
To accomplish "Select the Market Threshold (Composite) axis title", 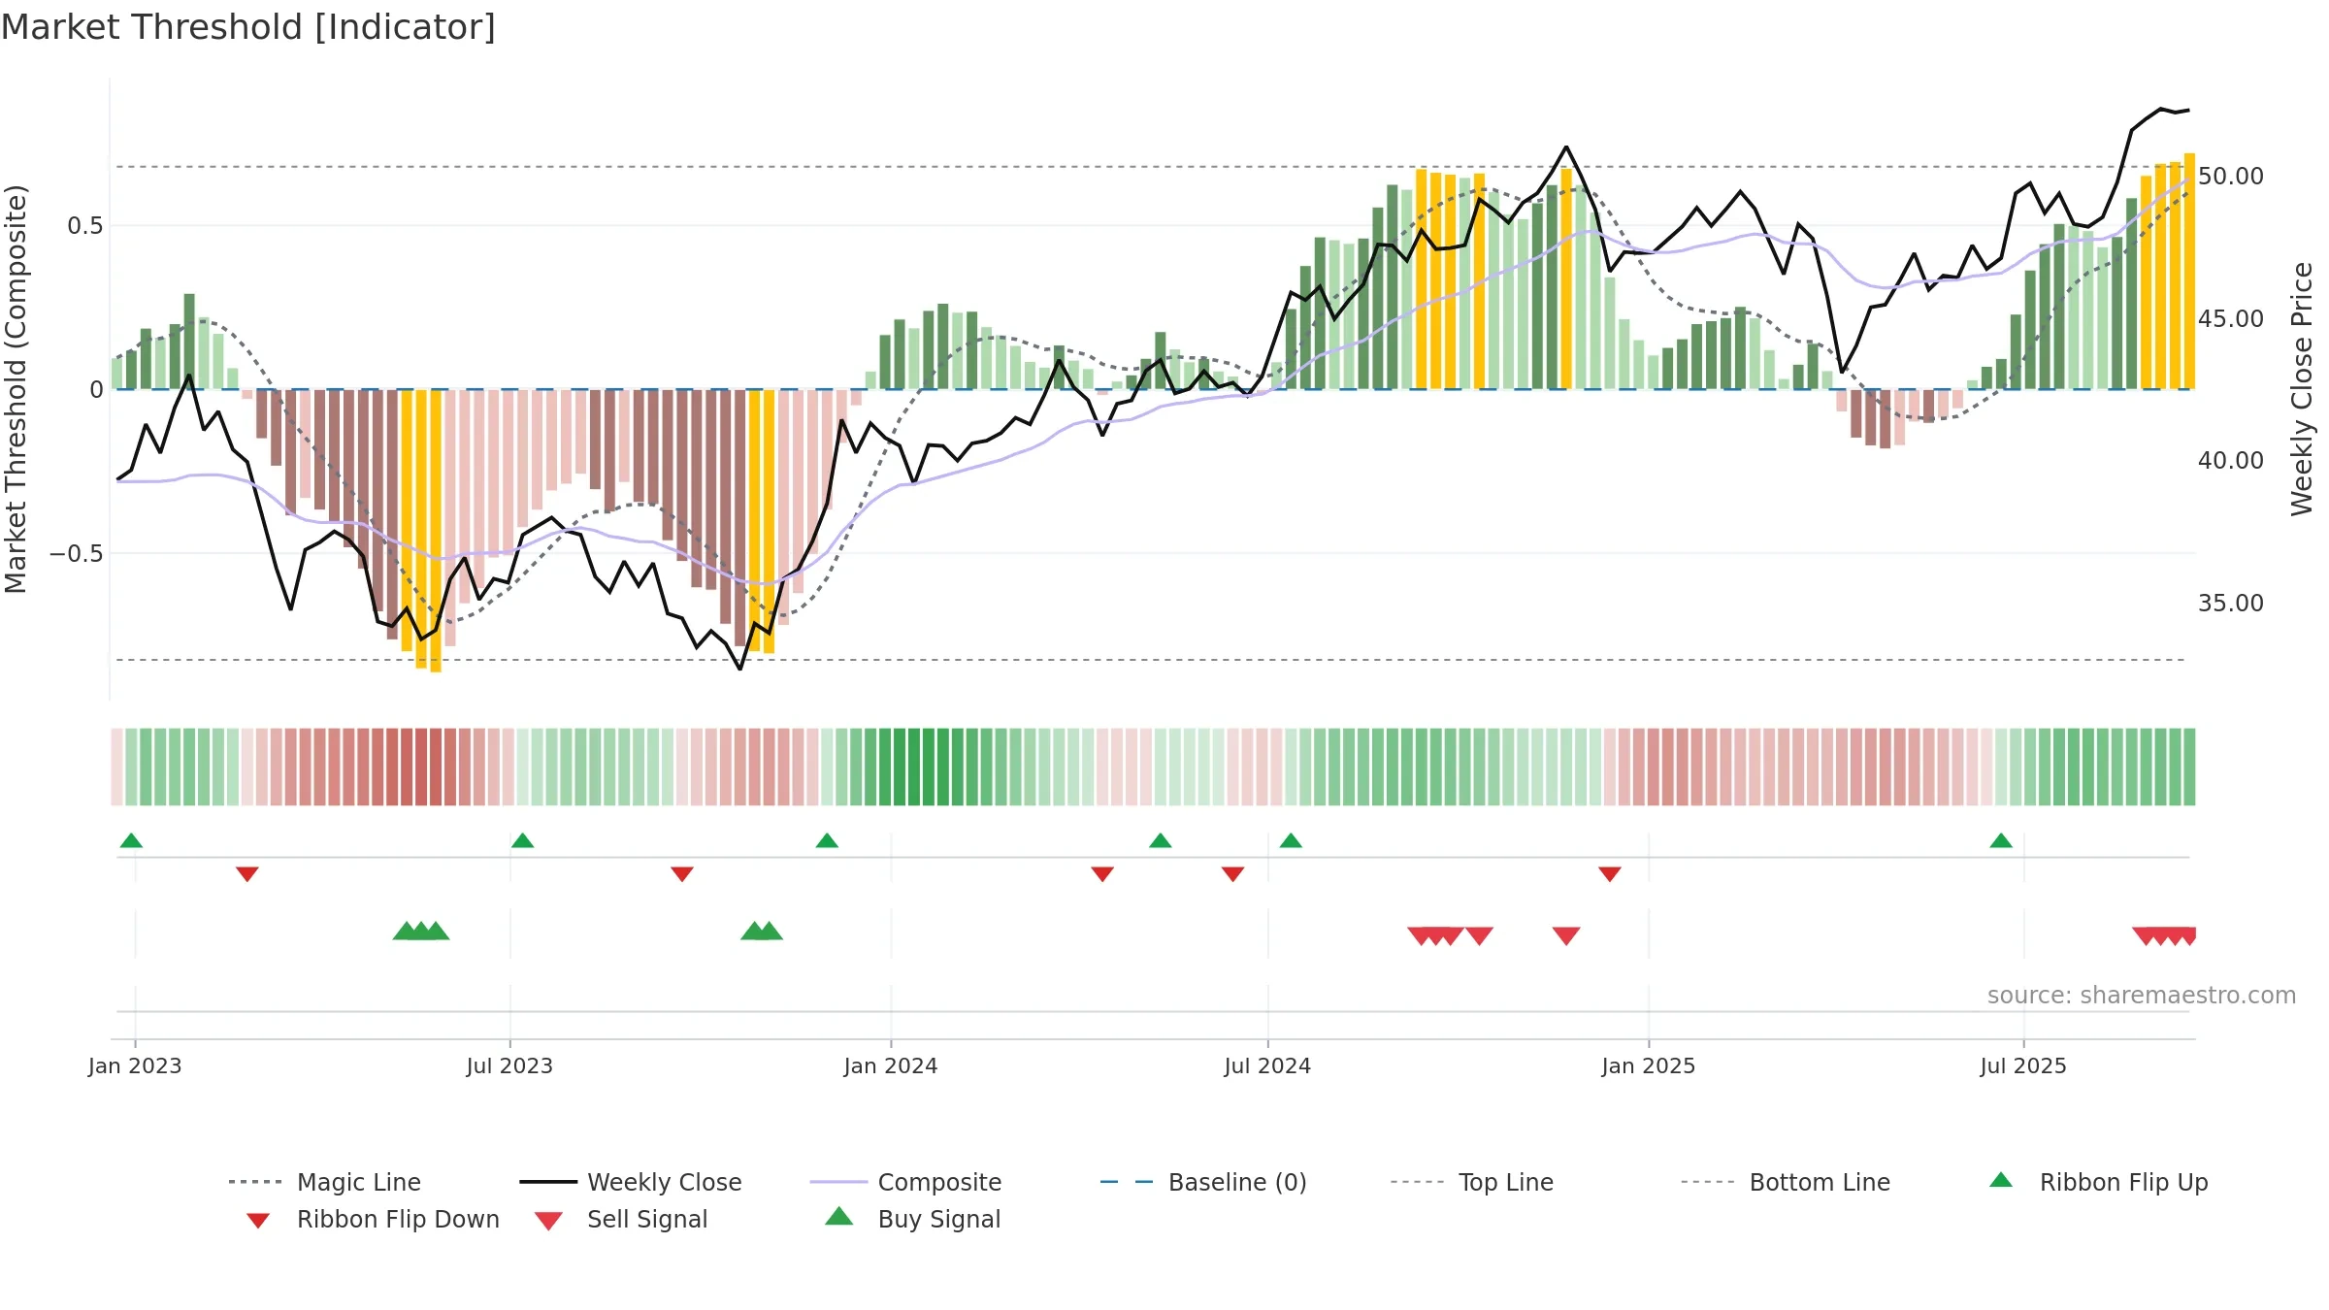I will tap(16, 389).
